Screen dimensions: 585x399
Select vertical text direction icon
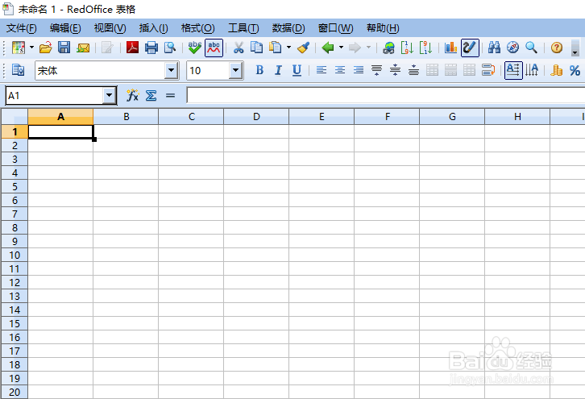(532, 70)
